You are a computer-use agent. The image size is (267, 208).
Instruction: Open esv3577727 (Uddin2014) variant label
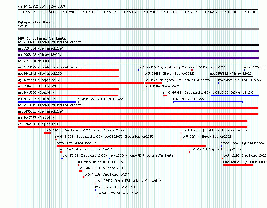[x=38, y=99]
